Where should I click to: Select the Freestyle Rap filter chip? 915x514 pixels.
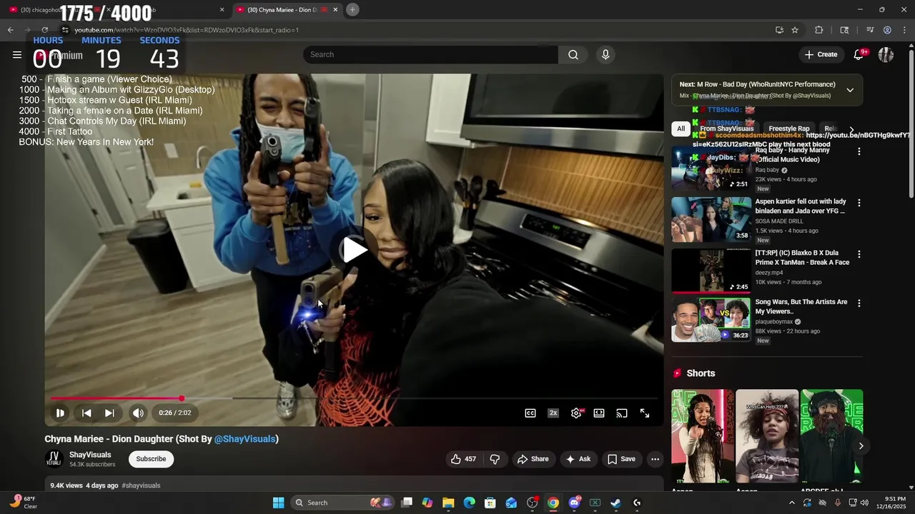pyautogui.click(x=789, y=128)
